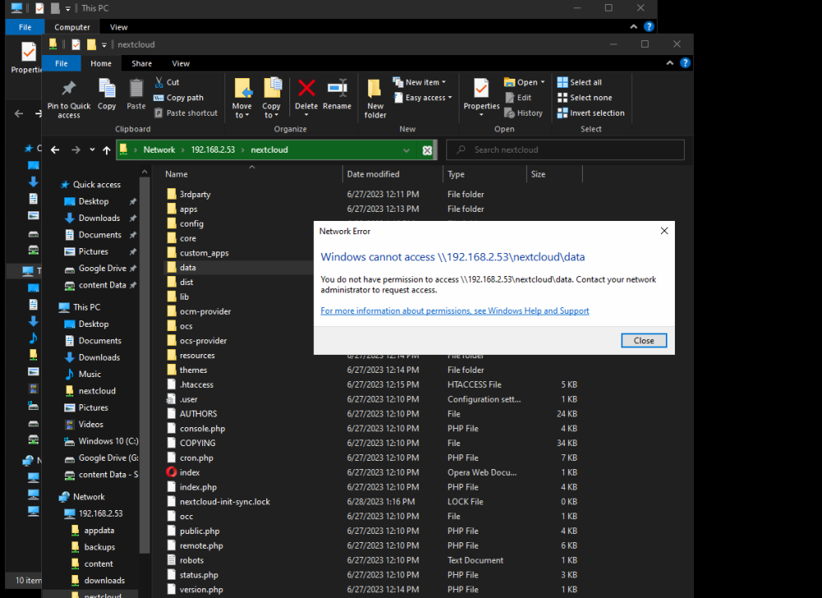Click the Up one level arrow

106,149
